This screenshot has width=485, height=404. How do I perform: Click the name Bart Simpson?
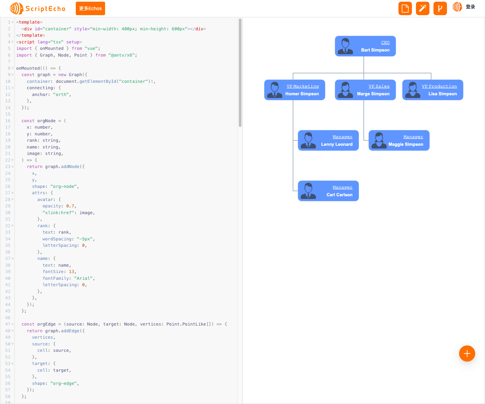point(375,50)
